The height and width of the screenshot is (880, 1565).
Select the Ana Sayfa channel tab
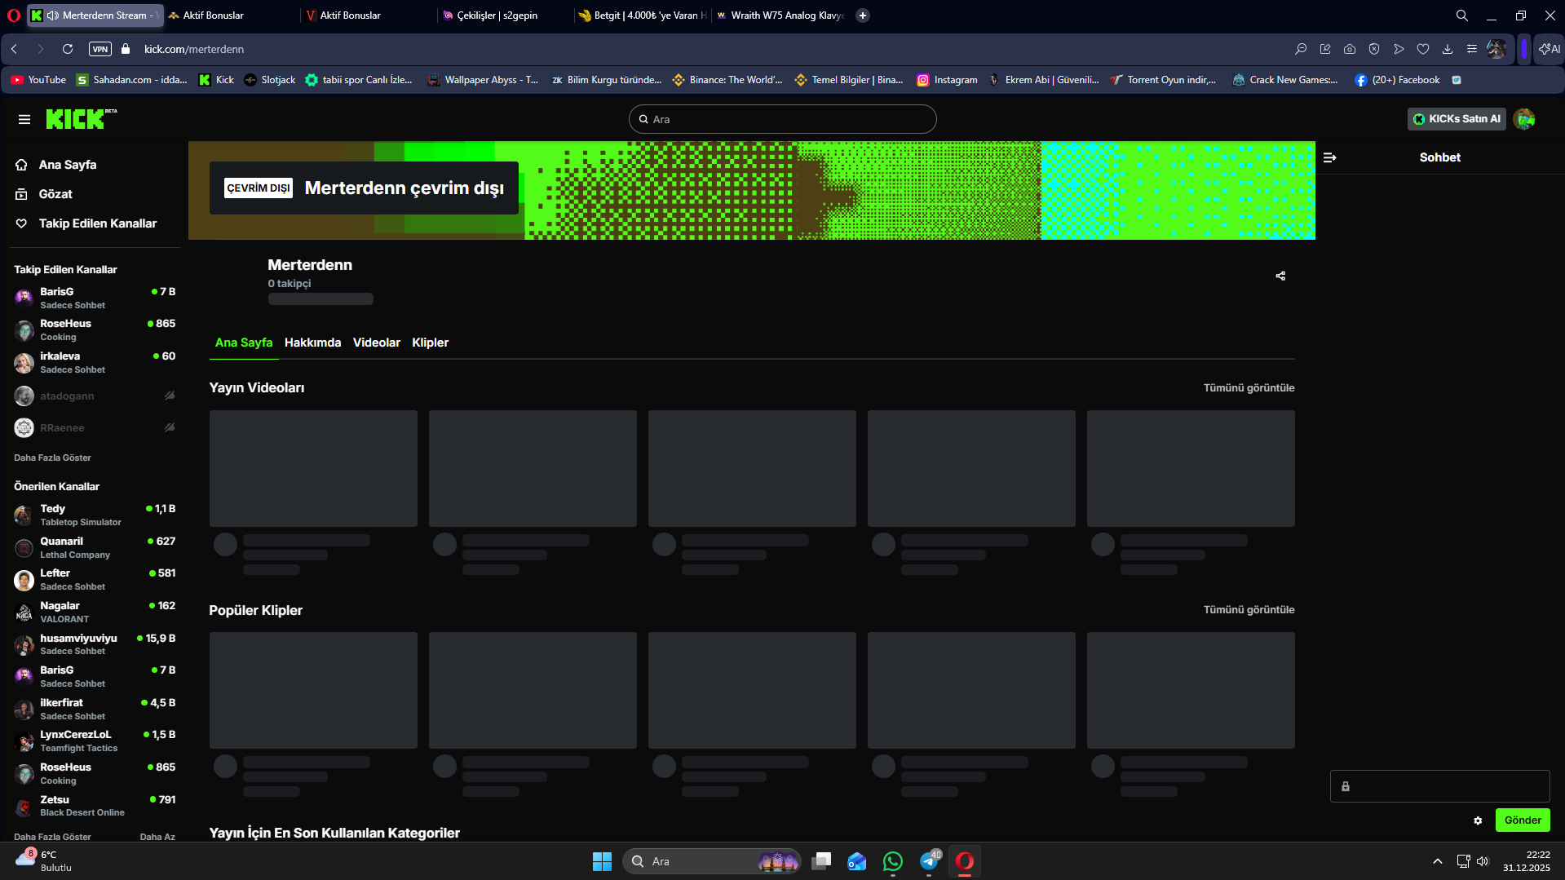point(244,343)
